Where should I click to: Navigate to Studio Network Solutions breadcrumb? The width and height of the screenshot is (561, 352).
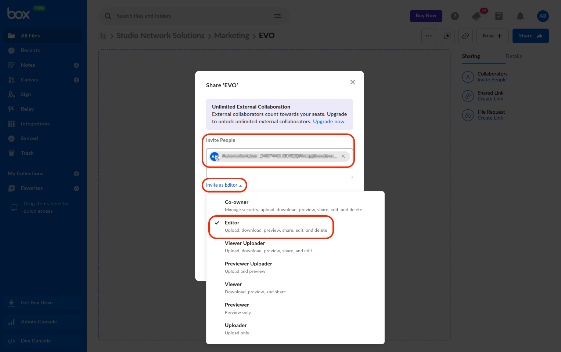tap(160, 36)
